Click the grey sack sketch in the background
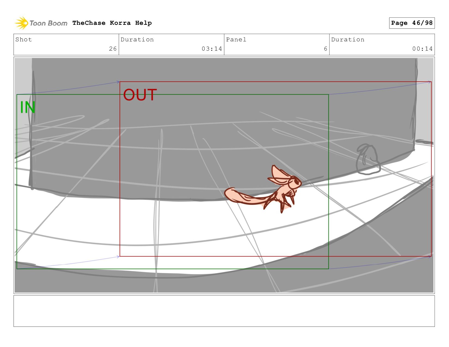 368,159
